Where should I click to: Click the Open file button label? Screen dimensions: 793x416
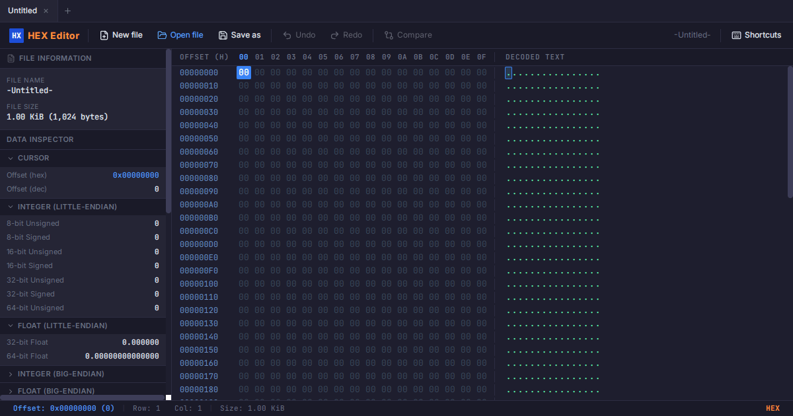(x=187, y=35)
